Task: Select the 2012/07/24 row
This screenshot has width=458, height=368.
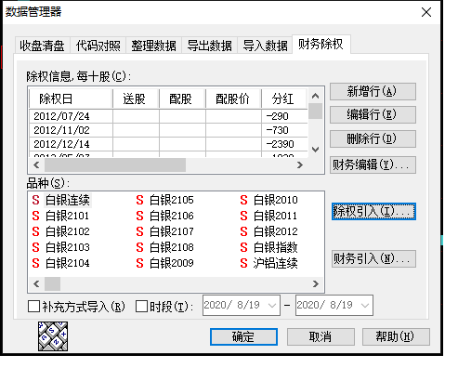Action: coord(168,116)
